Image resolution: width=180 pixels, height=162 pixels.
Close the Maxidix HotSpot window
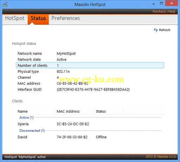click(x=172, y=3)
